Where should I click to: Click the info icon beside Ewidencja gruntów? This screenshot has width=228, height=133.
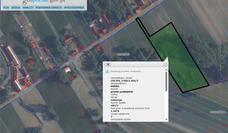[107, 71]
